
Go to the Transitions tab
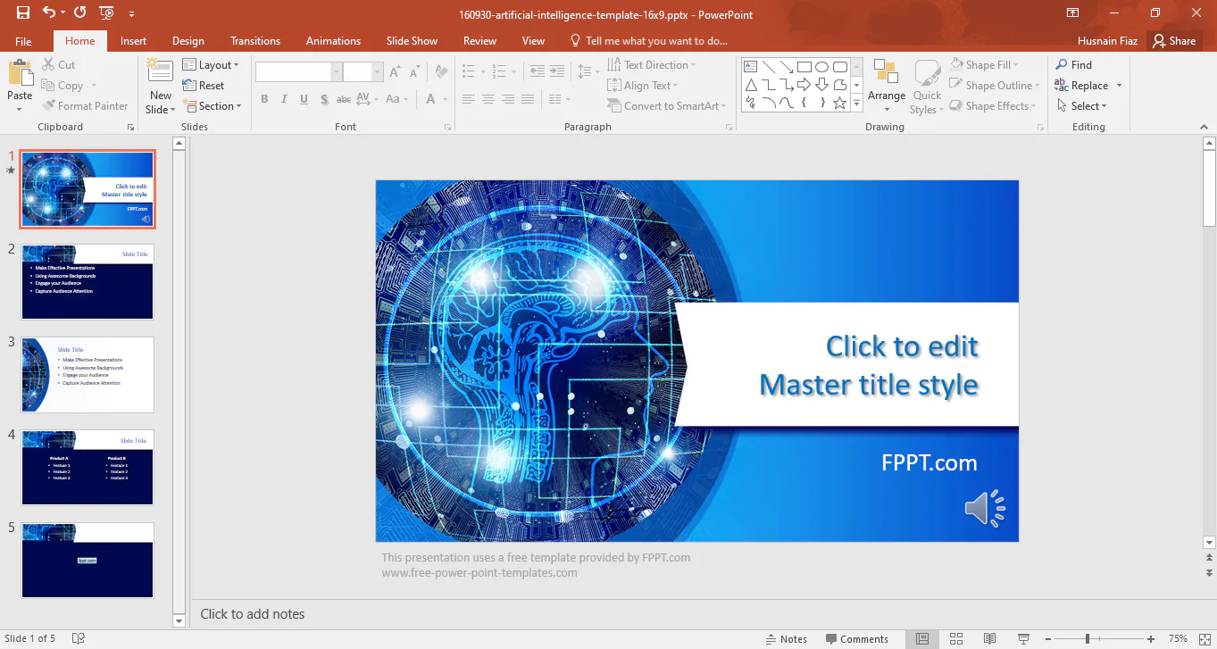(255, 41)
